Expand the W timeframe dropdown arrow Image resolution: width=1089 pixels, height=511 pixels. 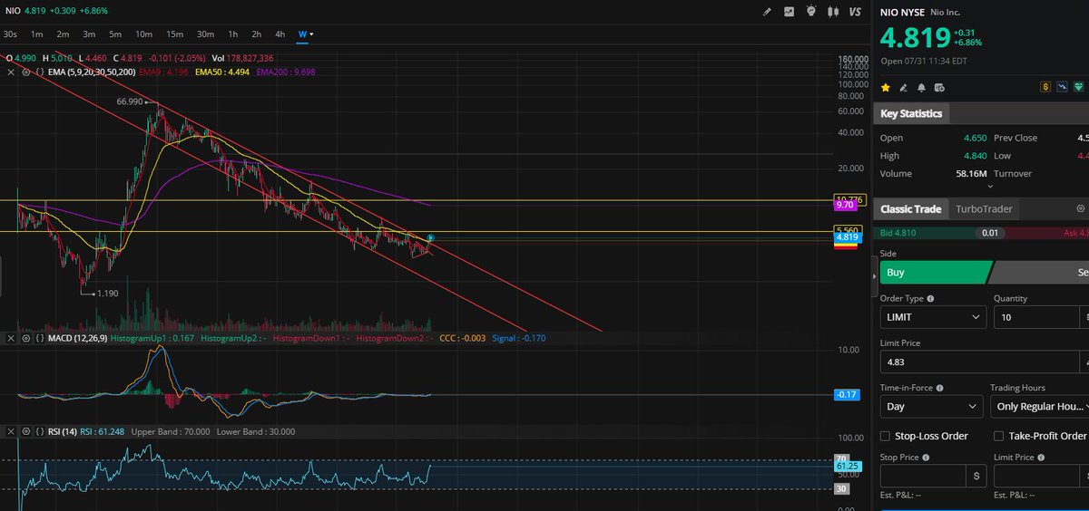[312, 34]
